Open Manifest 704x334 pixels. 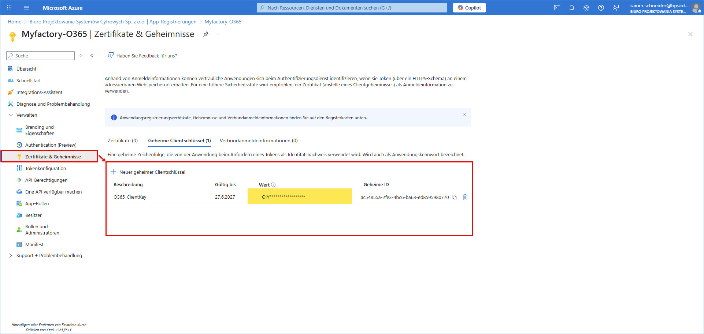click(34, 244)
